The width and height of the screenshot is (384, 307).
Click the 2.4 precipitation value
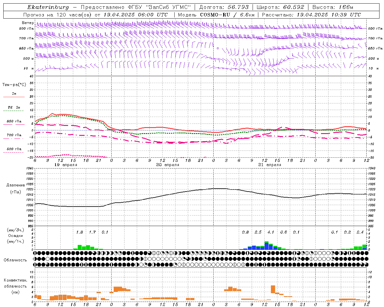(360, 232)
